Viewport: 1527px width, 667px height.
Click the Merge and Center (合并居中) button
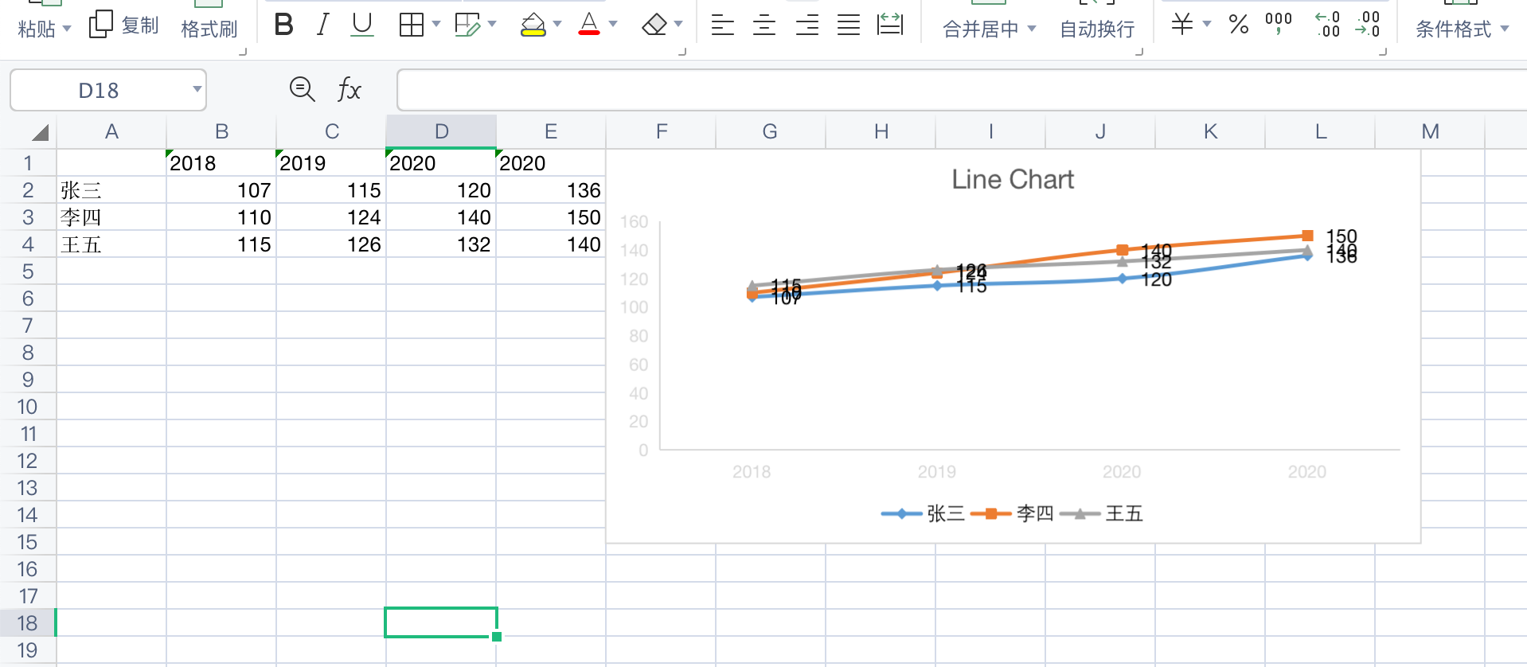981,29
